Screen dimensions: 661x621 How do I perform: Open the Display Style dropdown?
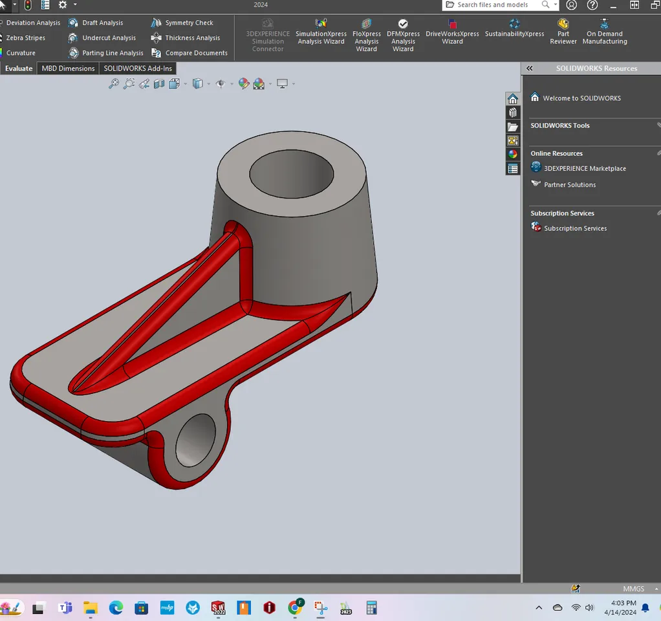[x=207, y=83]
